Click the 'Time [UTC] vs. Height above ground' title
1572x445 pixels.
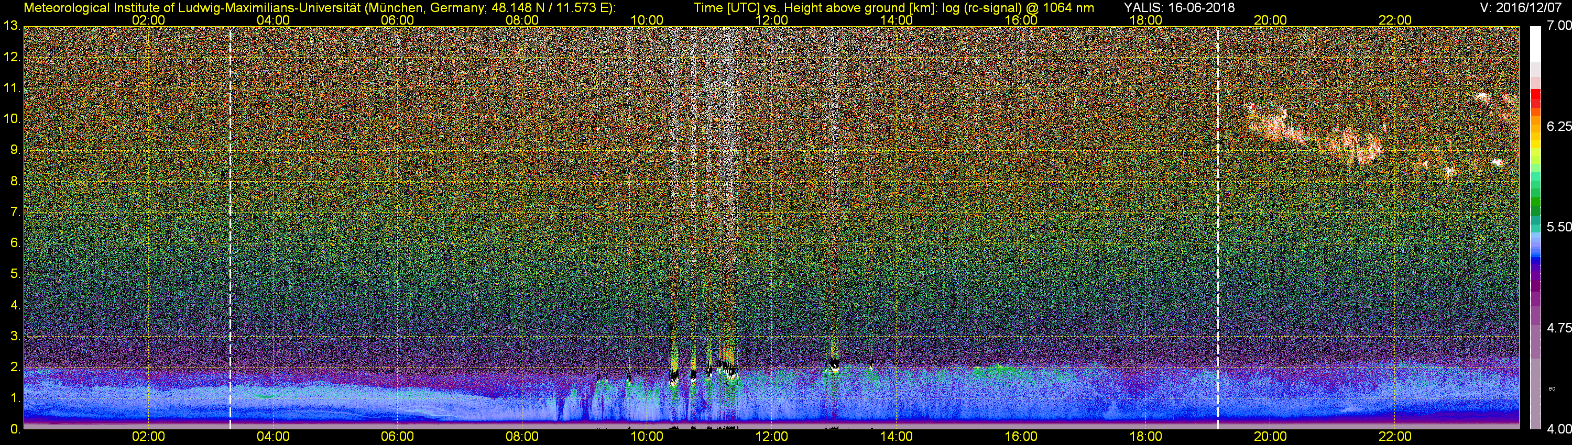coord(893,7)
